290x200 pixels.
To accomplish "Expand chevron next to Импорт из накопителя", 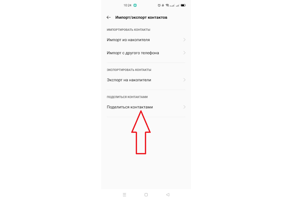I will (x=184, y=40).
